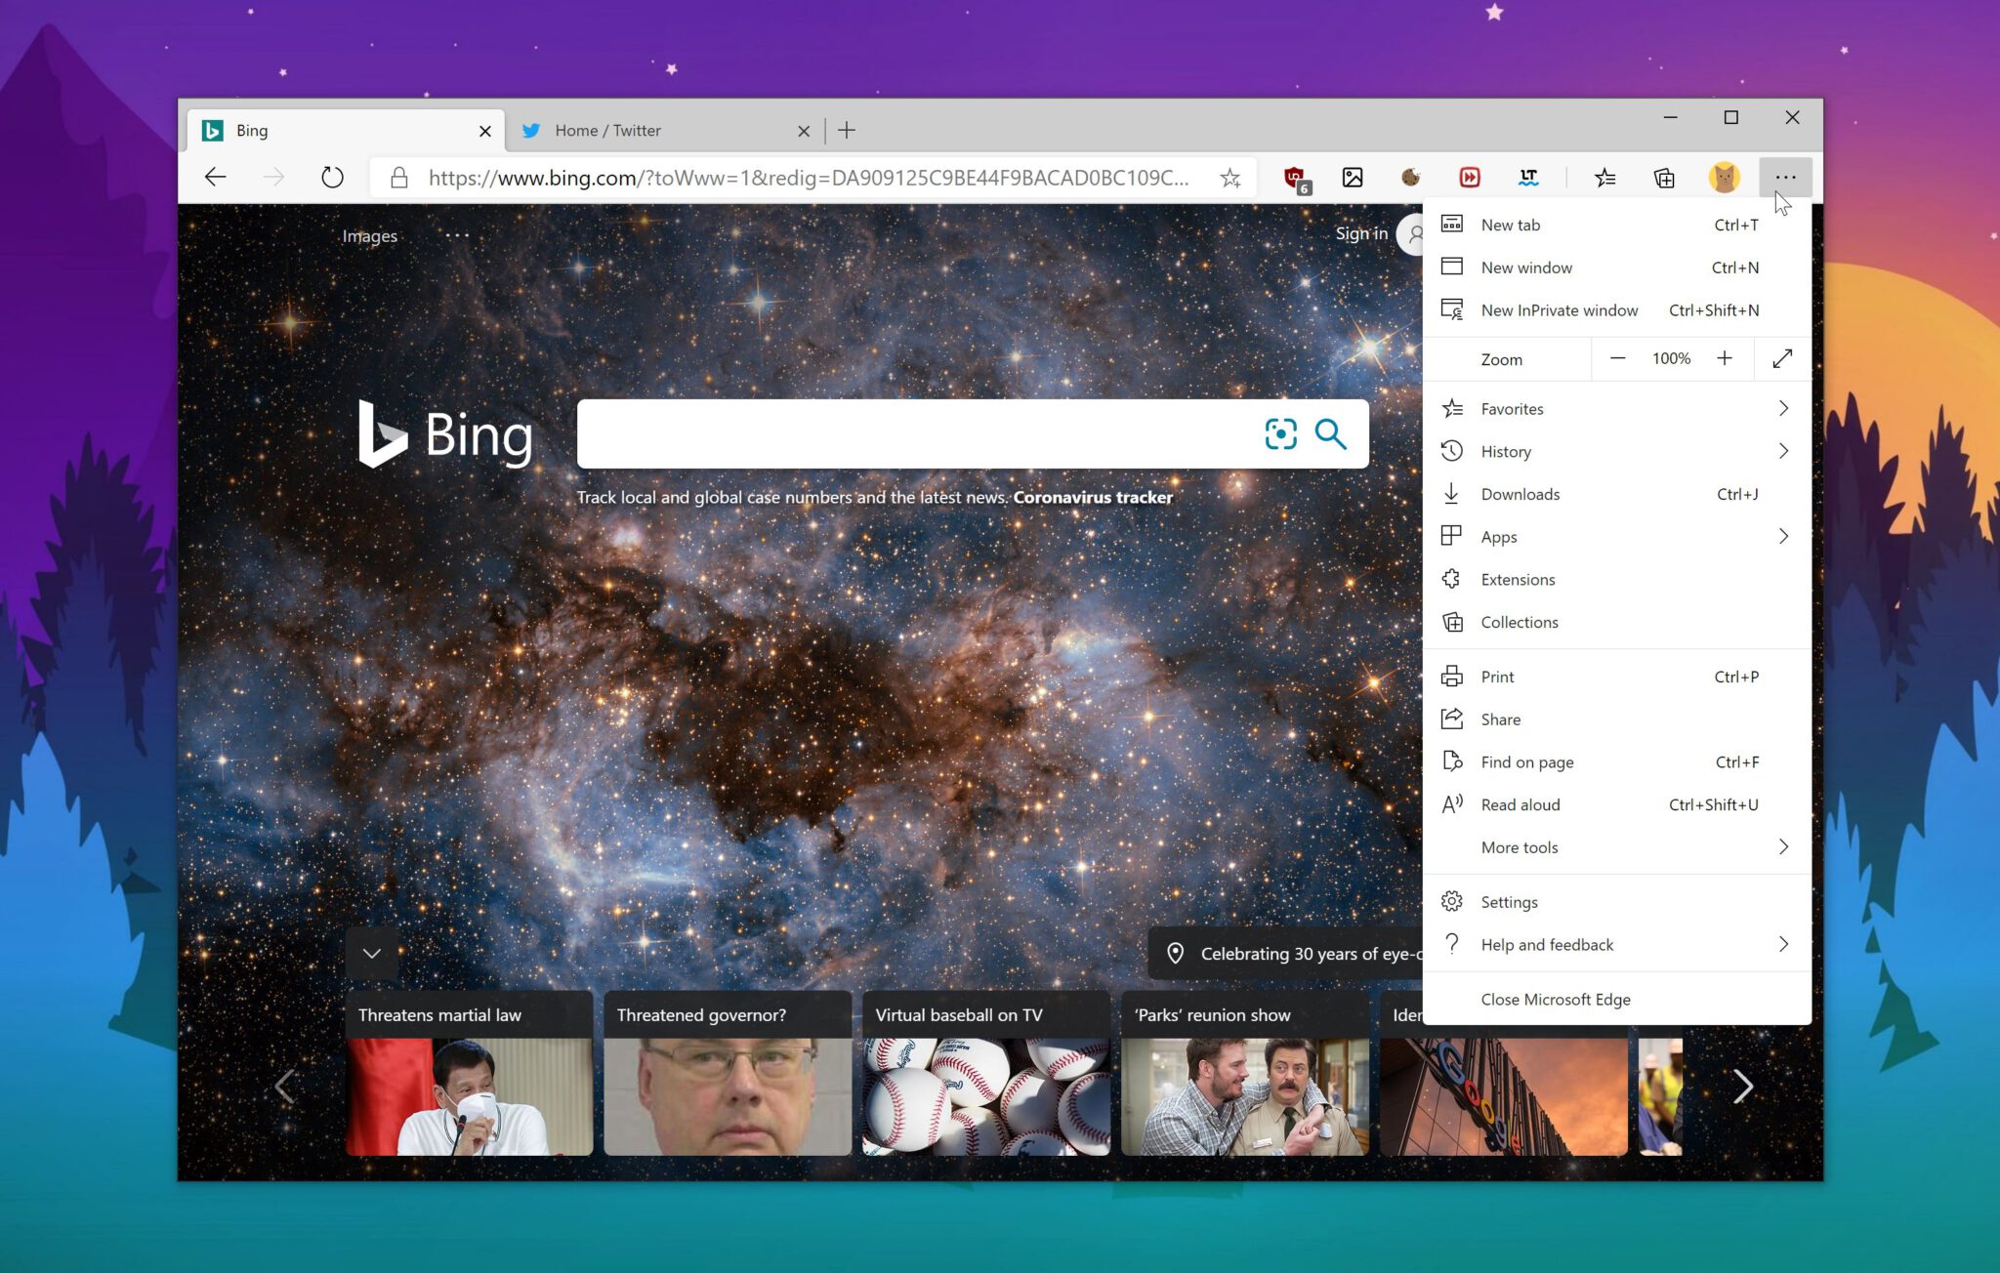The width and height of the screenshot is (2000, 1273).
Task: Expand the Bing news feed chevron
Action: click(371, 952)
